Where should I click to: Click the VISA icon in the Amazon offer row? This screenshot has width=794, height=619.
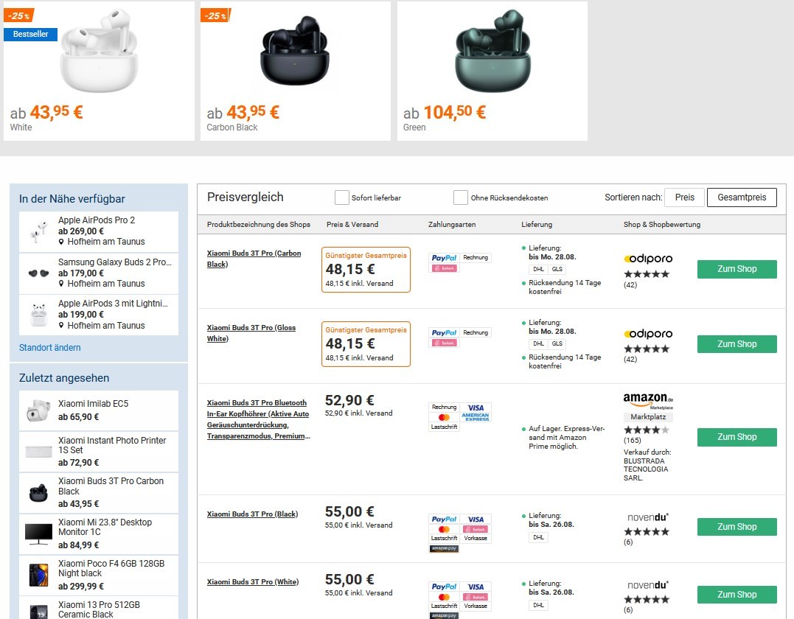pyautogui.click(x=476, y=408)
